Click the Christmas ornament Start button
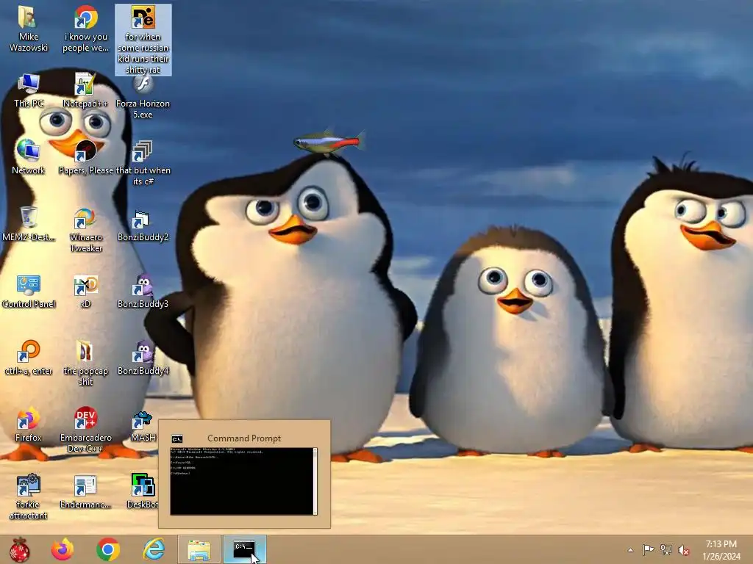 coord(20,549)
